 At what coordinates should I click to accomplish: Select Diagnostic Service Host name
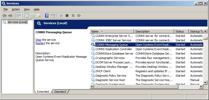110,80
